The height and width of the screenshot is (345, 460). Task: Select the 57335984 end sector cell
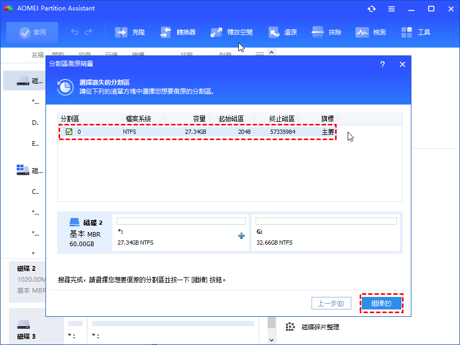tap(282, 132)
